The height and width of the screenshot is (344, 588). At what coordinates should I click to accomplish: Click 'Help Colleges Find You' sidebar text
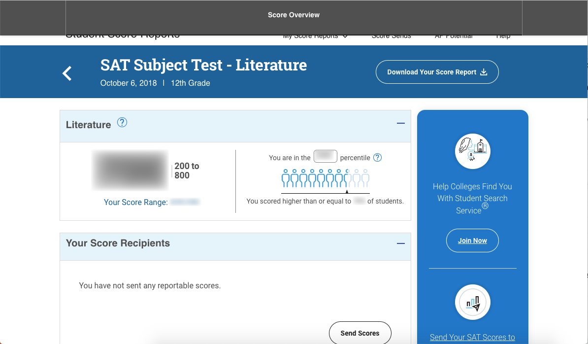tap(472, 199)
